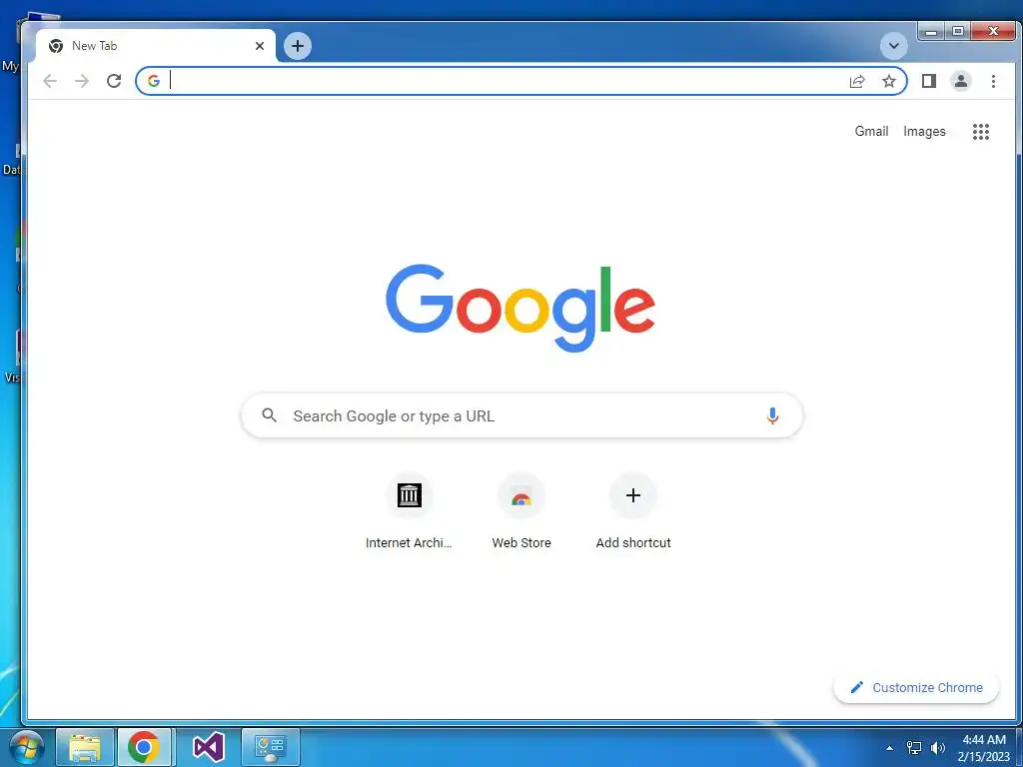Maximize the Chrome window
Image resolution: width=1023 pixels, height=767 pixels.
(x=958, y=31)
